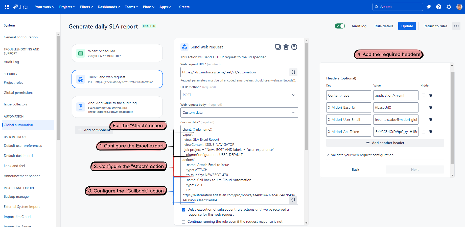Open Look and feel in sidebar
This screenshot has height=227, width=465.
coord(14,166)
